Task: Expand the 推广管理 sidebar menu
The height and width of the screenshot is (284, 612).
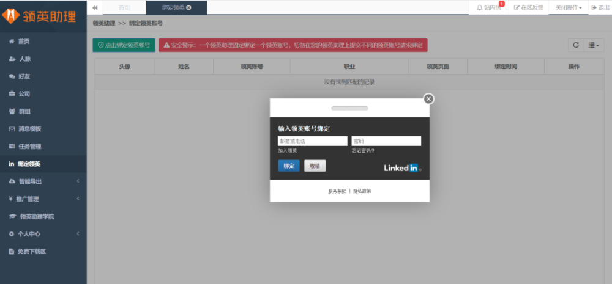Action: click(43, 199)
